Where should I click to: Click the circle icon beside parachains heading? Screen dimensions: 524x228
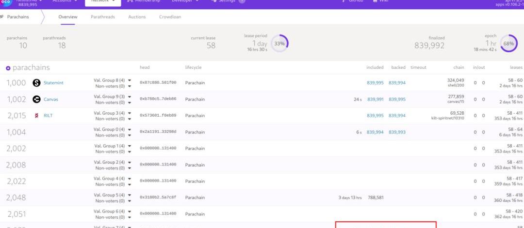[x=8, y=68]
